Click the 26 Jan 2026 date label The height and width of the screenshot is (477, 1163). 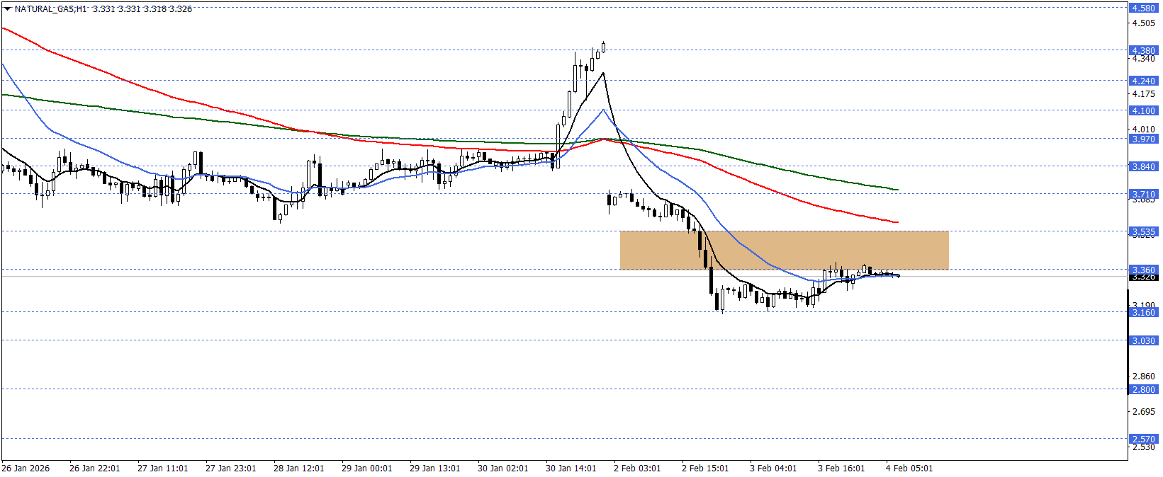26,469
